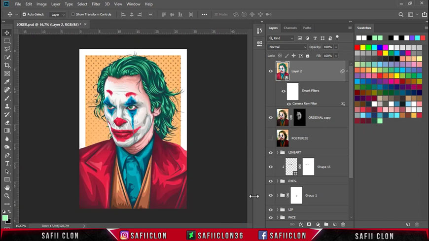429x241 pixels.
Task: Click the Layers panel menu button
Action: point(350,28)
